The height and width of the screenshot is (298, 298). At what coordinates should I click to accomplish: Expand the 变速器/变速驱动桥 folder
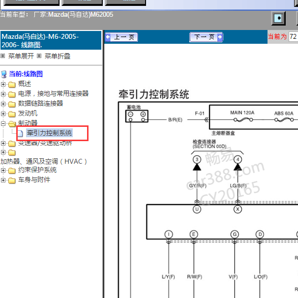[3, 143]
